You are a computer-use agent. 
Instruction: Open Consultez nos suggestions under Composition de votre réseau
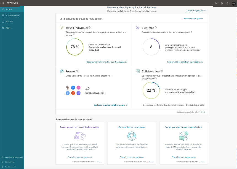[132, 157]
